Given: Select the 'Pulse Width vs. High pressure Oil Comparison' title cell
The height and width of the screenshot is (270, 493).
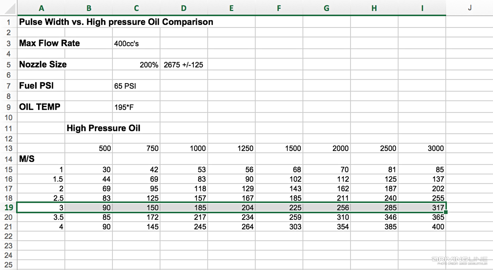Looking at the screenshot, I should 41,22.
